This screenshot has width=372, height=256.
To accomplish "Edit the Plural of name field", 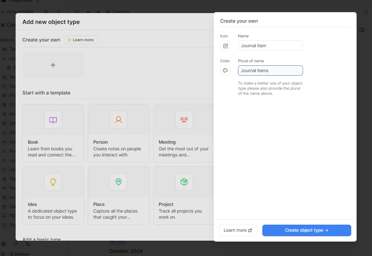I will click(270, 71).
